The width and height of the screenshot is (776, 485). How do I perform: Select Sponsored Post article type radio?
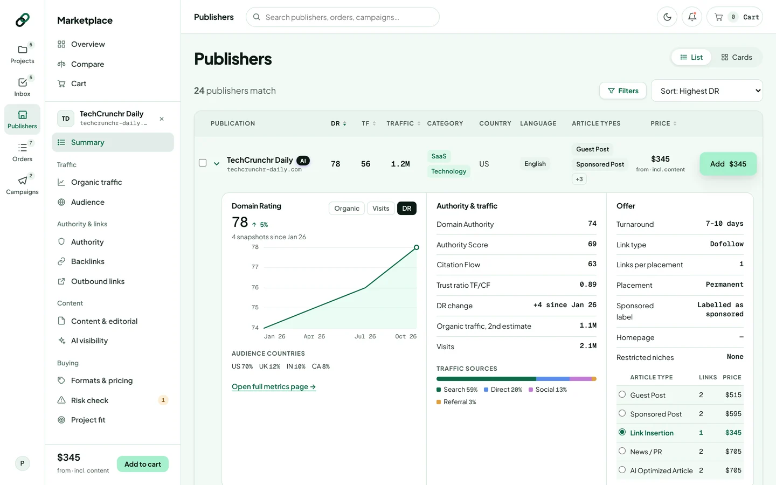(622, 413)
